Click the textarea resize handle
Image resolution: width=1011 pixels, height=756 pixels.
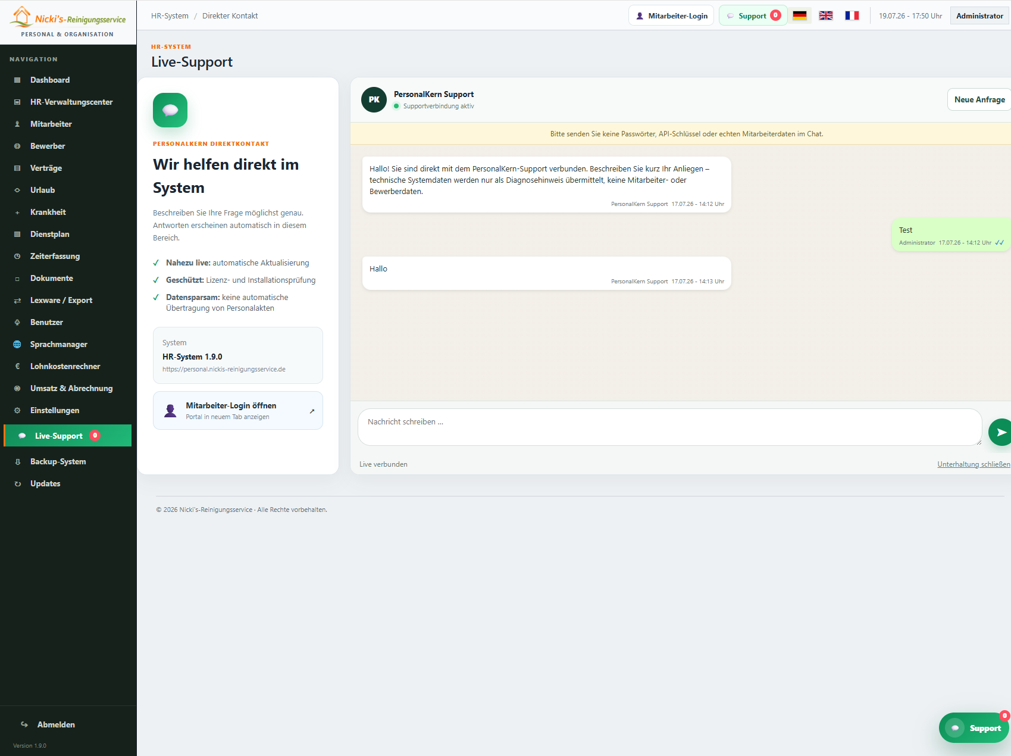click(x=978, y=442)
